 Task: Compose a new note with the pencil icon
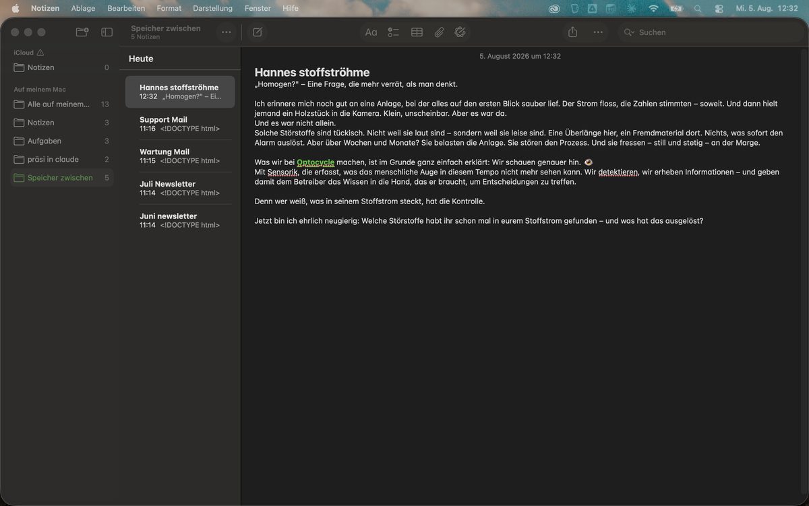point(257,32)
